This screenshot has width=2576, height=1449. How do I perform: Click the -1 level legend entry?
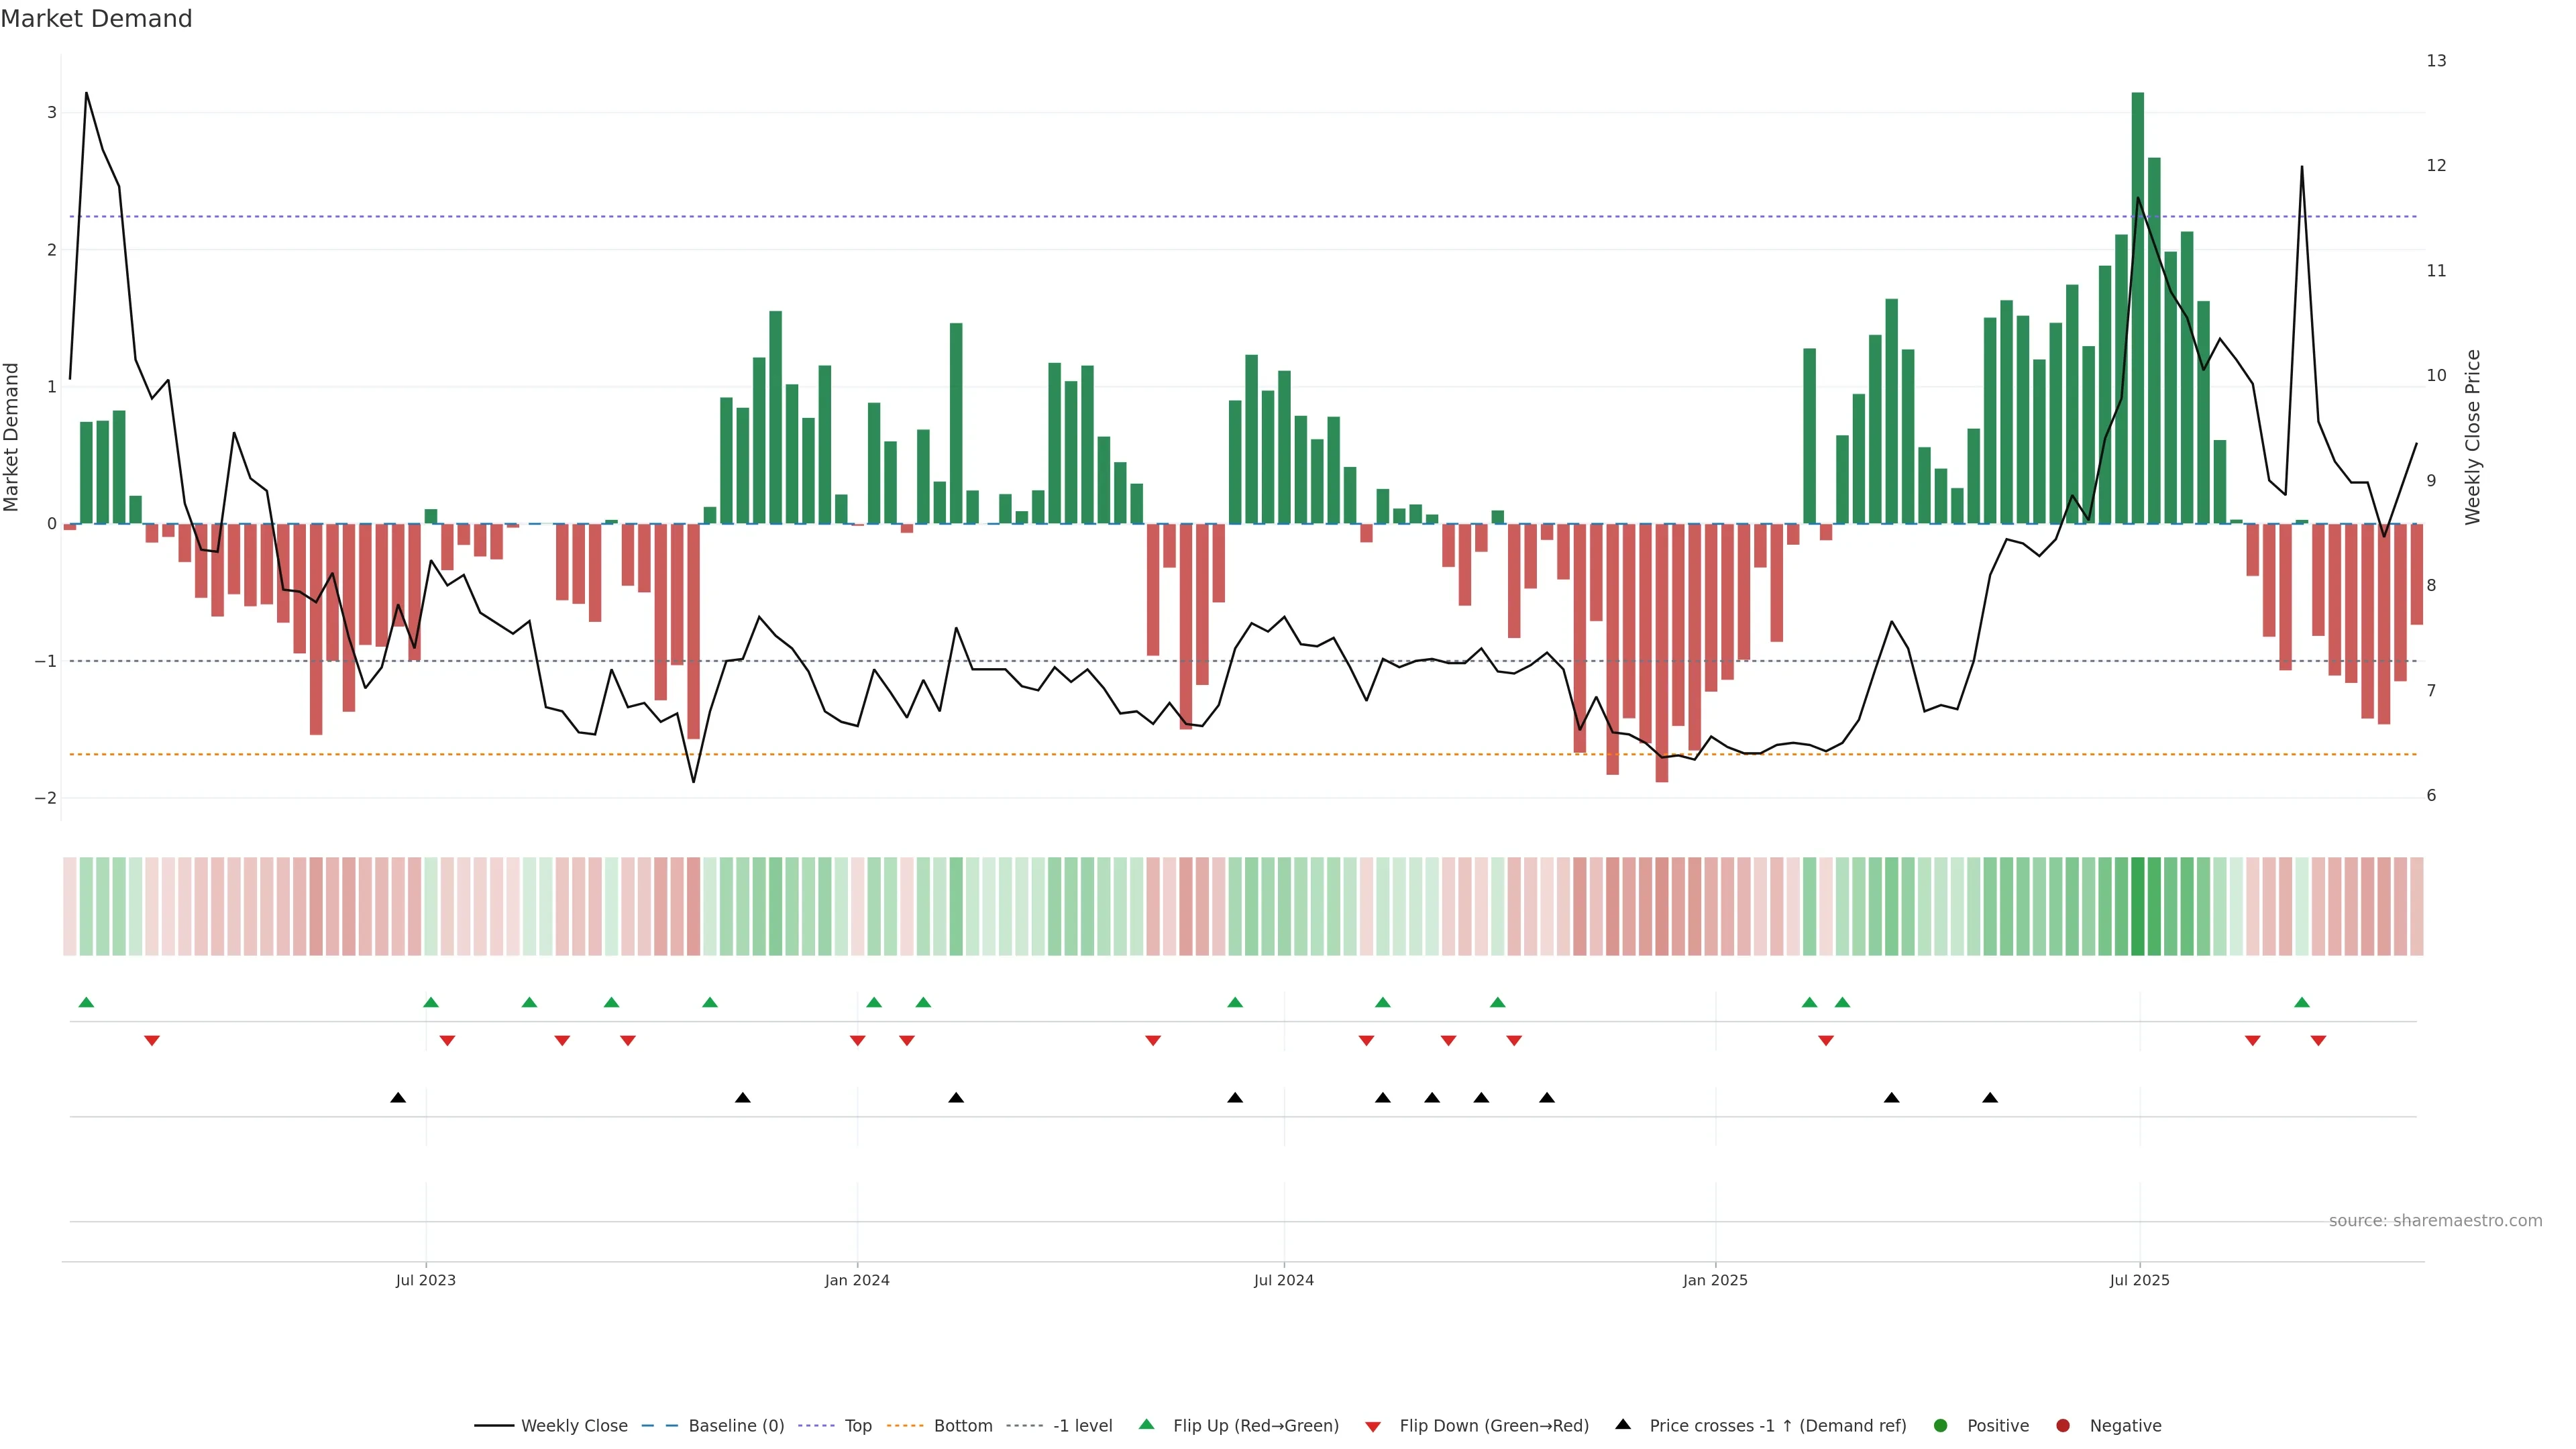pyautogui.click(x=1082, y=1426)
